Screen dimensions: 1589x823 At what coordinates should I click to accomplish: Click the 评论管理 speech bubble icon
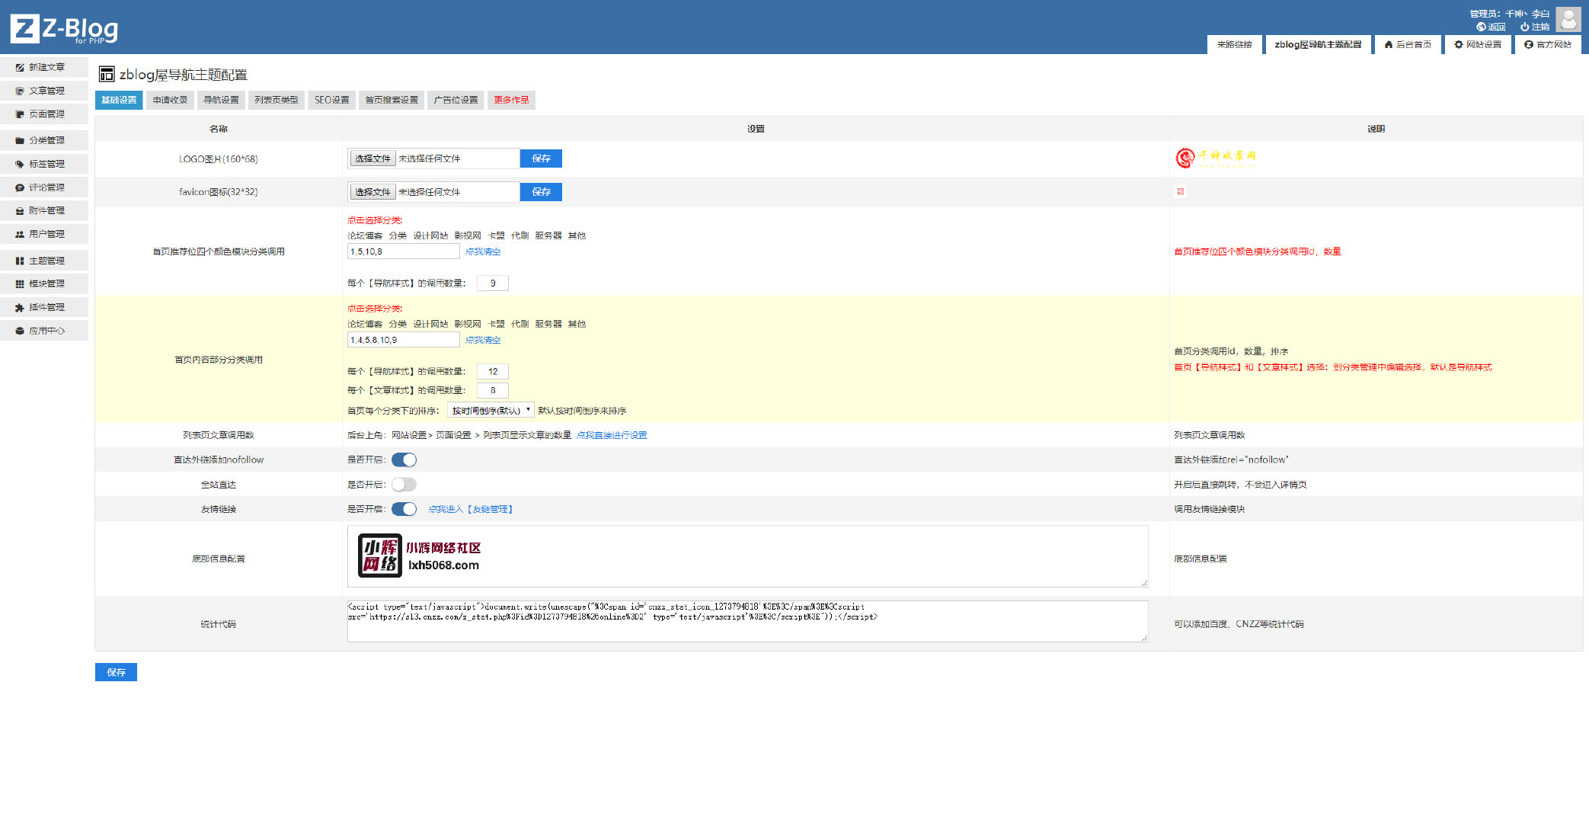20,187
